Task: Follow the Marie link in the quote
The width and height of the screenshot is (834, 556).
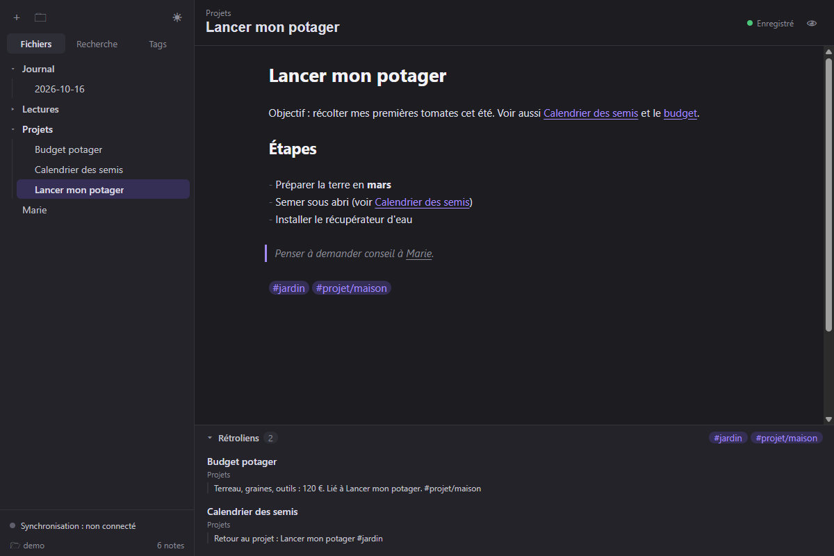Action: [419, 254]
